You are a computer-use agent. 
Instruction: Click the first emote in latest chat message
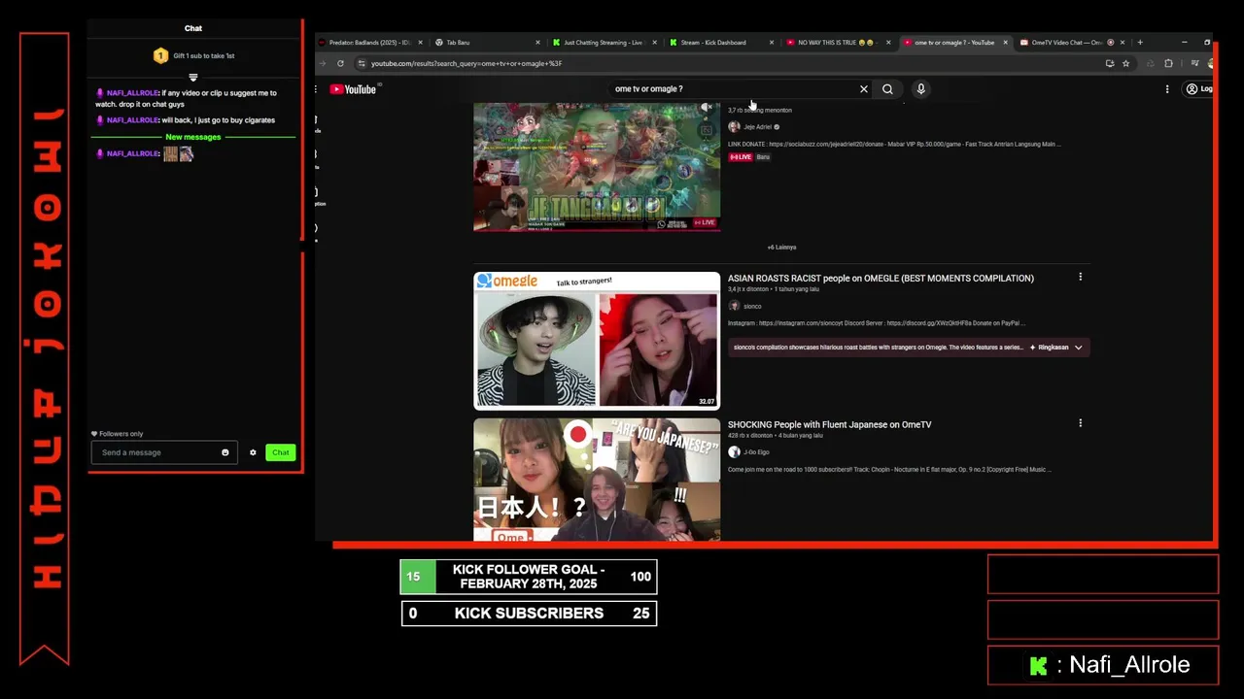tap(170, 153)
